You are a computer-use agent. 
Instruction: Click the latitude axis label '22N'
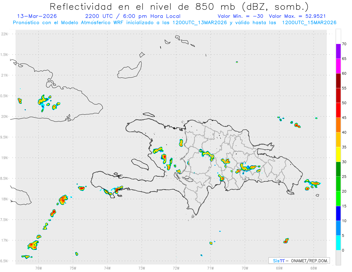5,34
